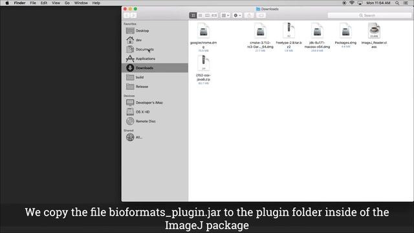
Task: Click the Packages.dmg file name
Action: 345,43
